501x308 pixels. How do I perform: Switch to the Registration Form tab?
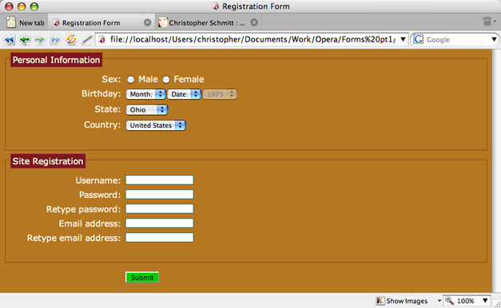(x=101, y=22)
